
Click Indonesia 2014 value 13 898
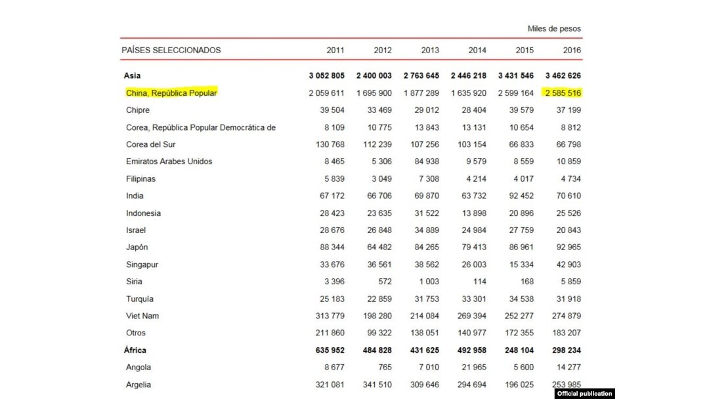tap(474, 213)
